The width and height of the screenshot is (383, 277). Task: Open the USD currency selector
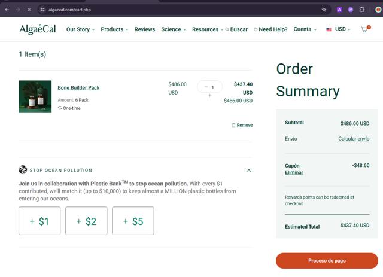[x=343, y=29]
